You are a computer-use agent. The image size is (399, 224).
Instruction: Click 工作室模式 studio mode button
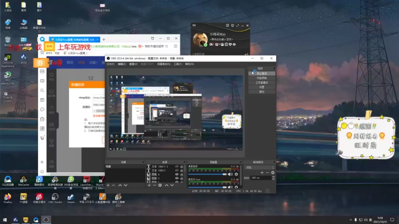click(x=261, y=83)
